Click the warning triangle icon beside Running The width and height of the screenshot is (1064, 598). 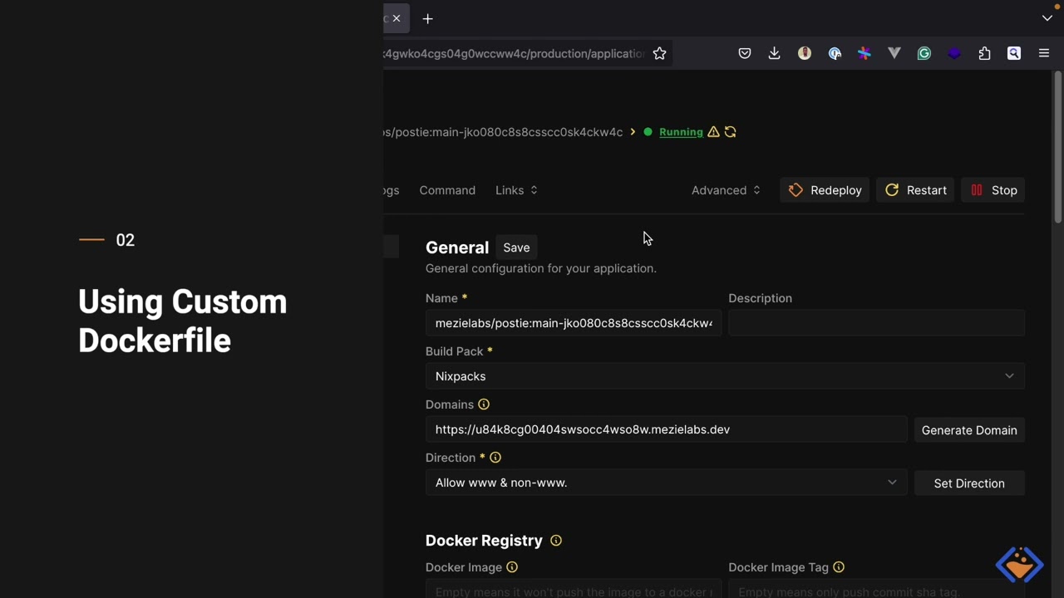[x=713, y=132]
